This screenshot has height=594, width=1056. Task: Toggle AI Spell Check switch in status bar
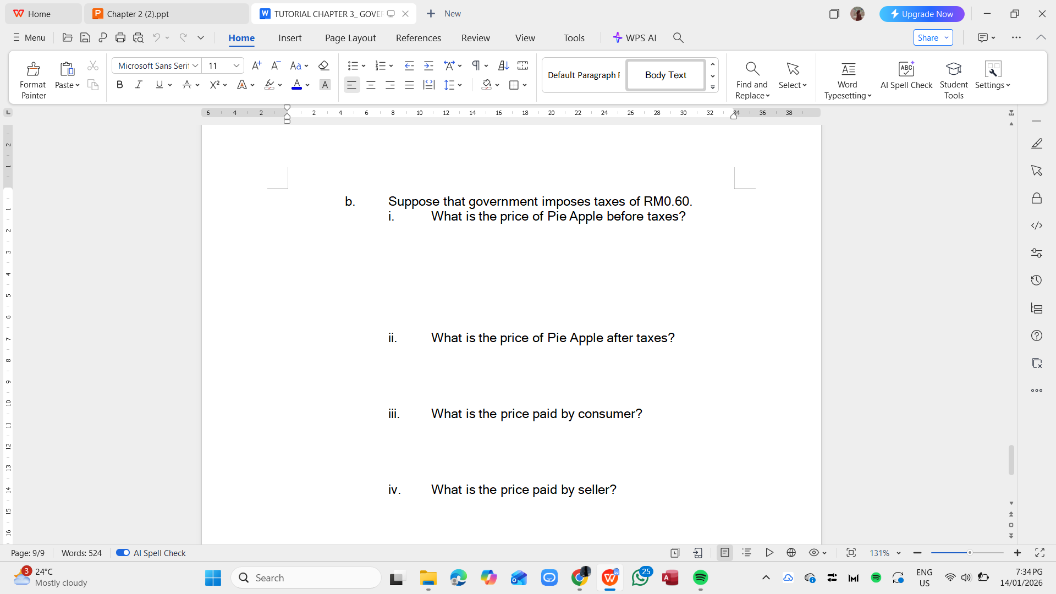point(123,553)
